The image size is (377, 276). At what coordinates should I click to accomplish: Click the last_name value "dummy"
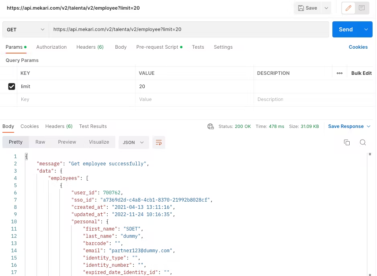pos(130,236)
